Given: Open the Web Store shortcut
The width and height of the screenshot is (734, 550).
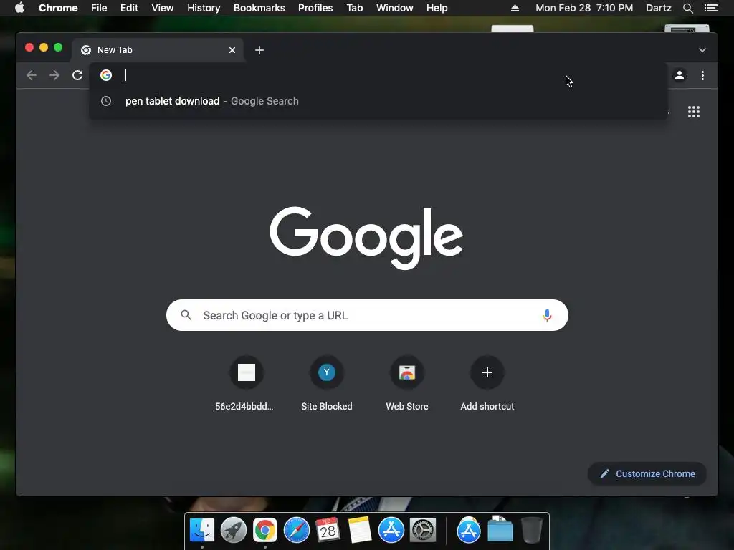Looking at the screenshot, I should (x=407, y=383).
